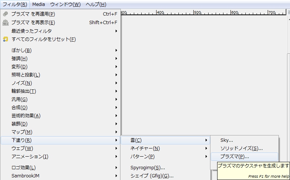Open the 装飾(D) submenu
Screen dimensions: 290x180
61,124
